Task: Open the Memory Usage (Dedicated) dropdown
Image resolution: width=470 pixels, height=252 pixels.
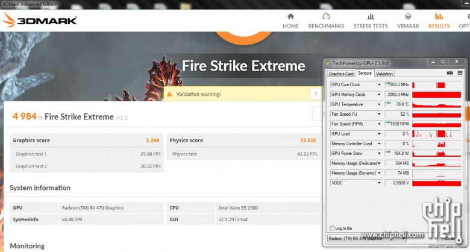Action: point(379,163)
